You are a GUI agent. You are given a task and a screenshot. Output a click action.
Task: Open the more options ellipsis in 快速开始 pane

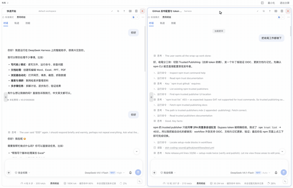tap(143, 17)
